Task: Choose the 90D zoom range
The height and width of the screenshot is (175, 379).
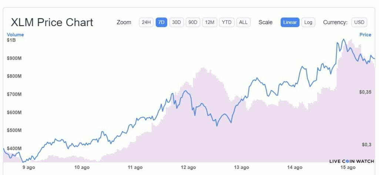Action: [193, 22]
